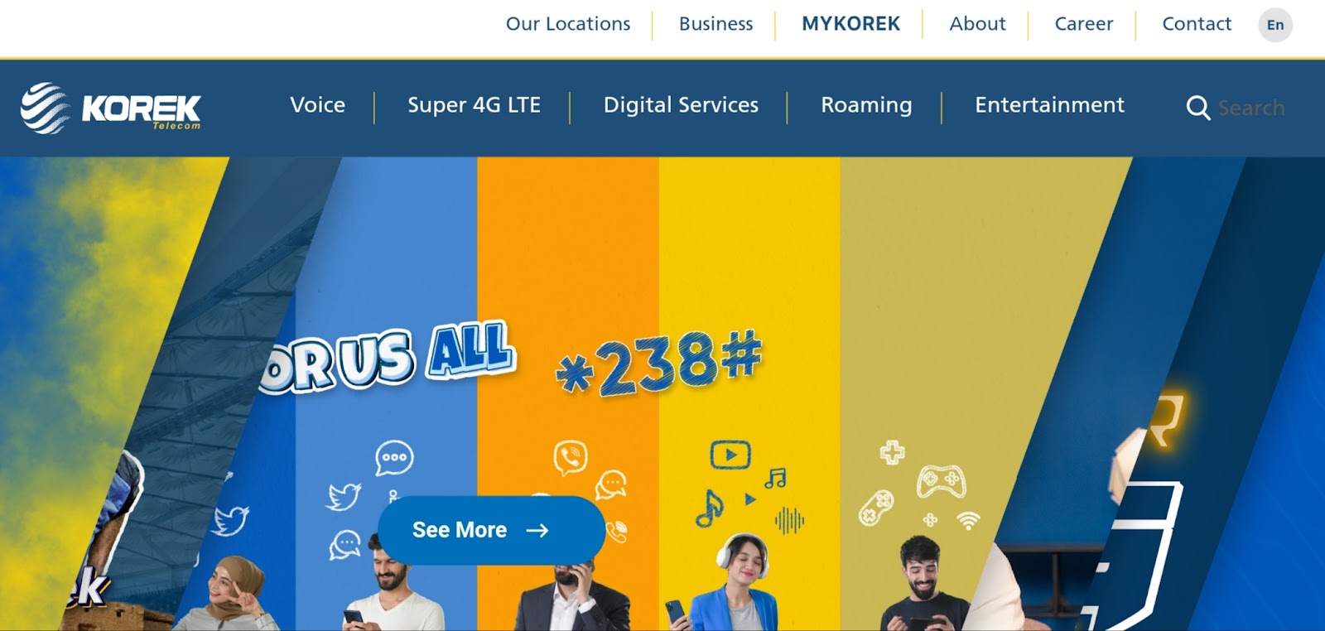Open the Digital Services menu
Screen dimensions: 1325x631
pyautogui.click(x=681, y=105)
